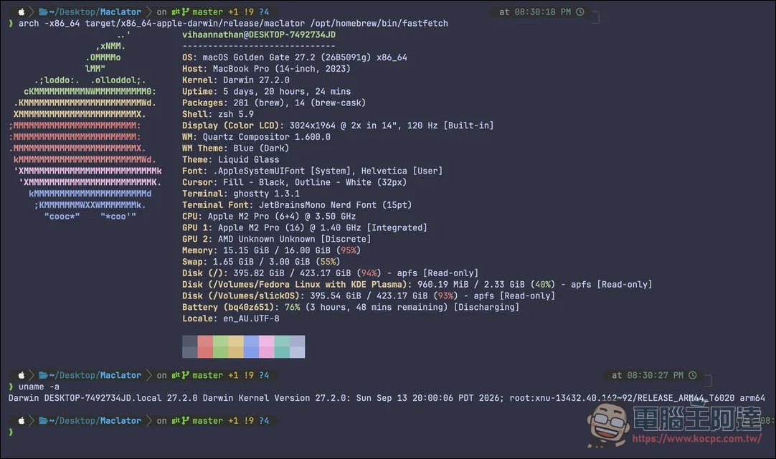Click the pink block in the fastfetch color palette
The width and height of the screenshot is (776, 459).
pyautogui.click(x=266, y=346)
